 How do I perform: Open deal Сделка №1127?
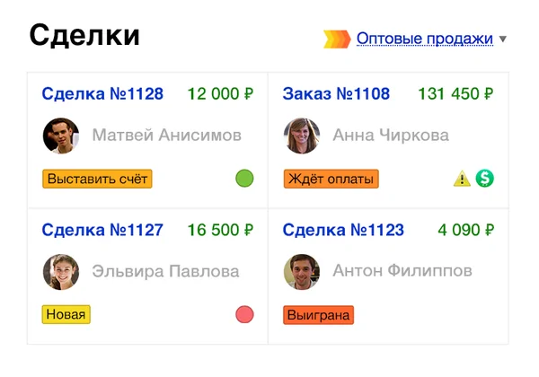tap(102, 230)
